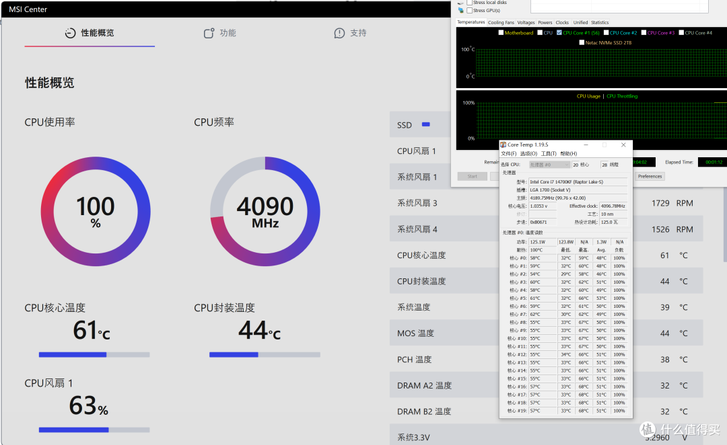The height and width of the screenshot is (445, 727).
Task: Enable the Stress GPU(s) checkbox
Action: point(470,10)
